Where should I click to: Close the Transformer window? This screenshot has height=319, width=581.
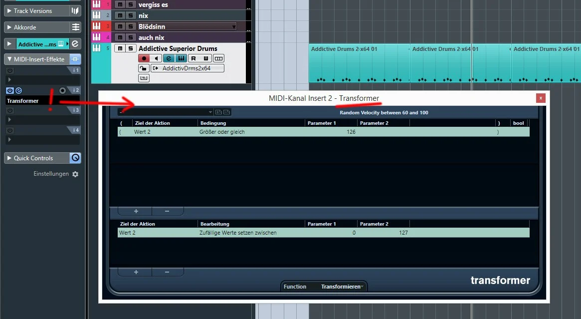[541, 98]
